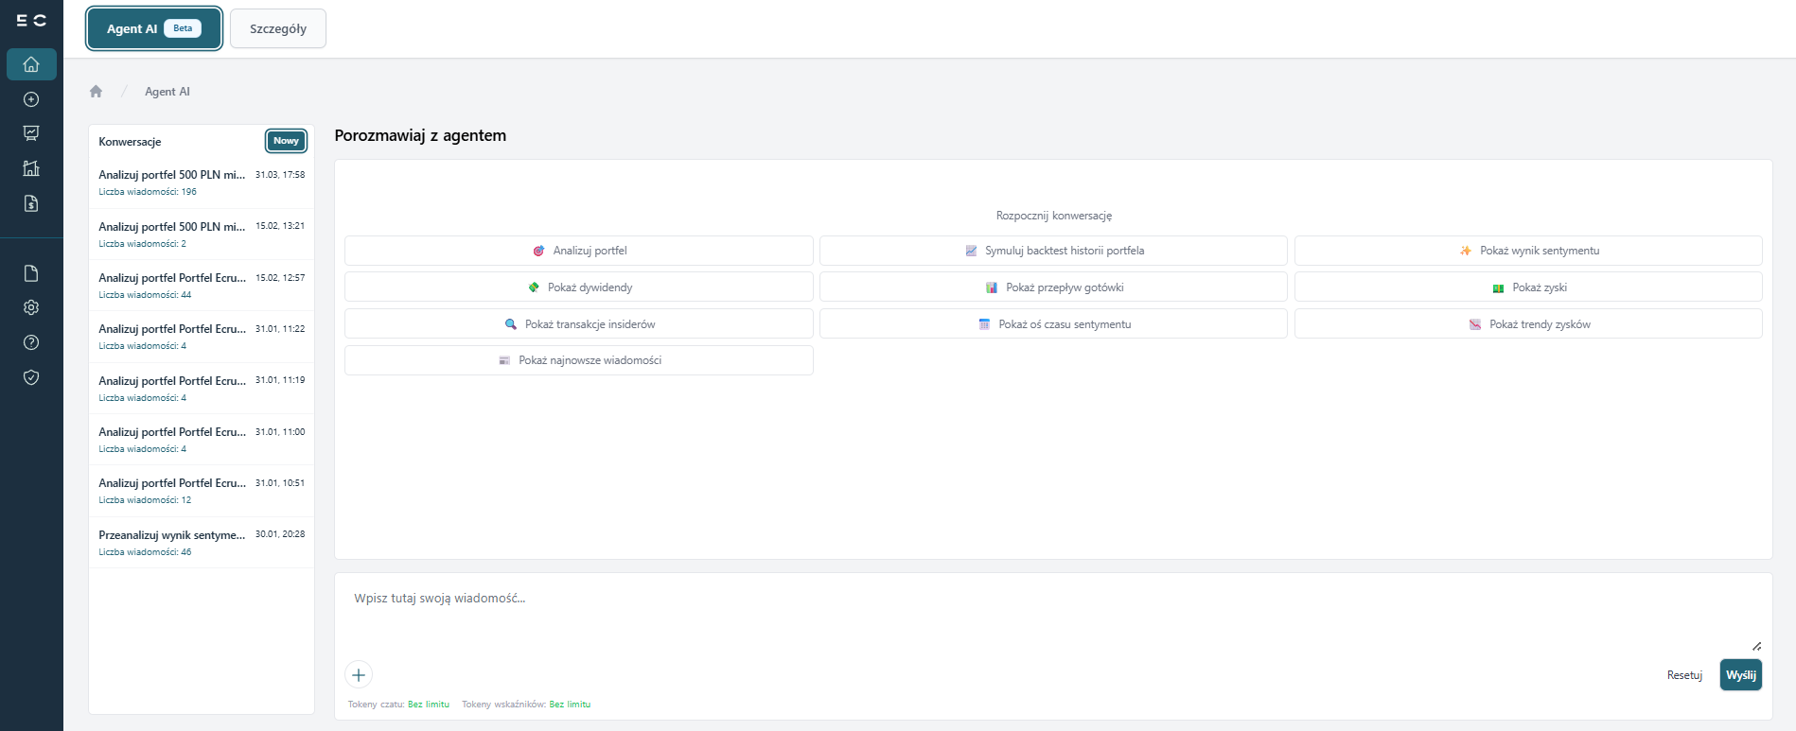Open the dollar document sidebar icon
1796x731 pixels.
31,203
